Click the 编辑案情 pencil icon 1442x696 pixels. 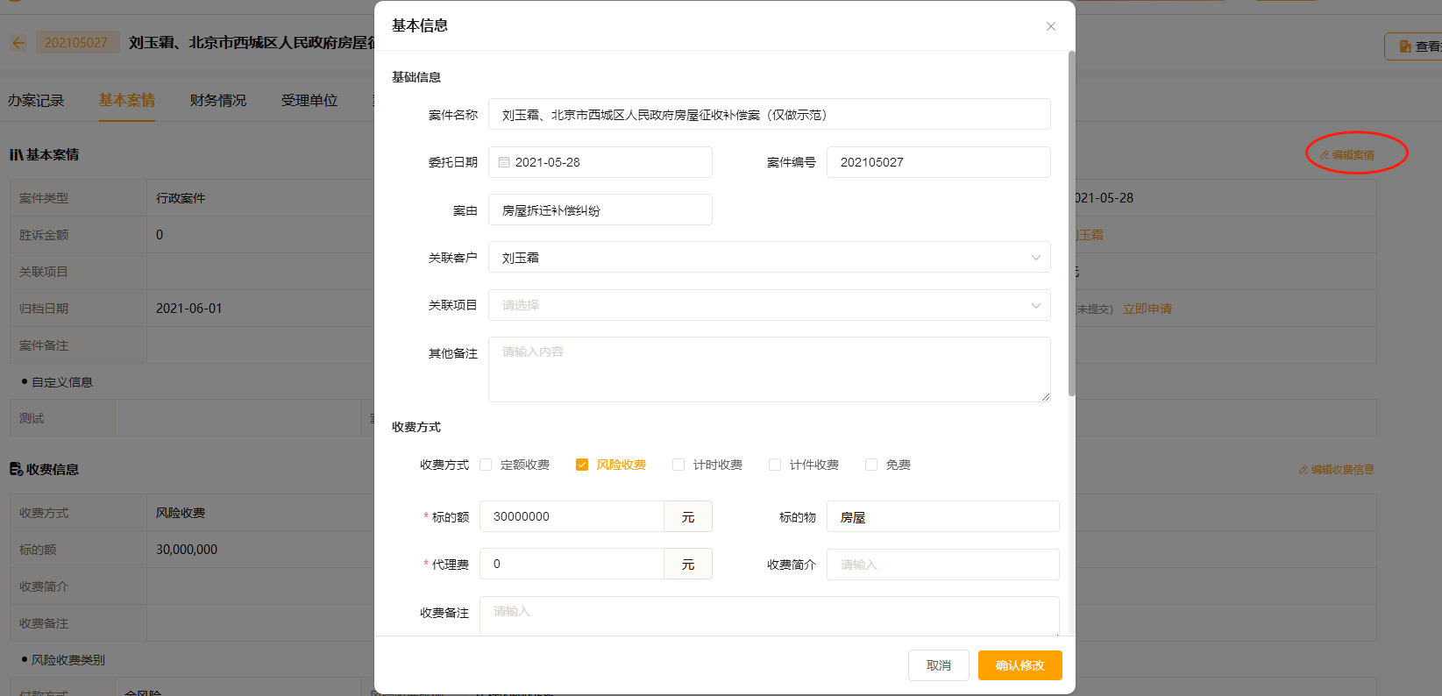coord(1325,155)
